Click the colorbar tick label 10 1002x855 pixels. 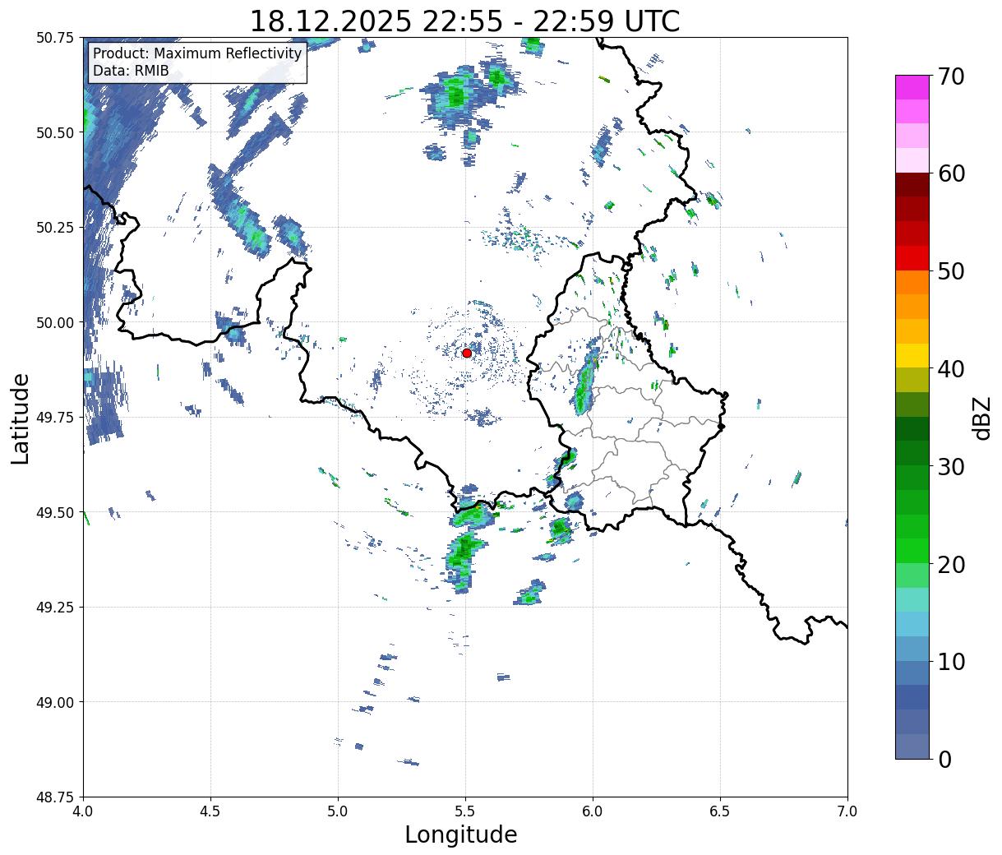pos(951,661)
